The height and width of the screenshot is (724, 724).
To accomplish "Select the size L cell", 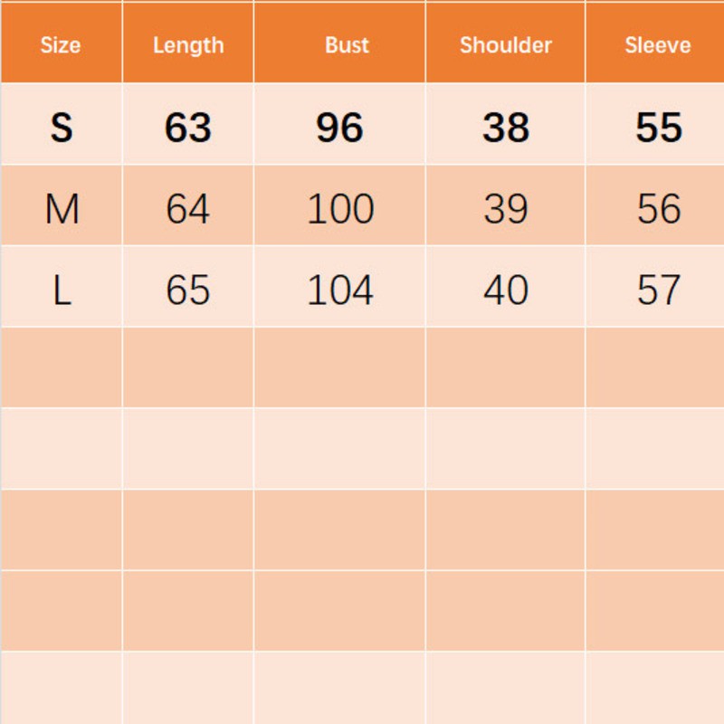I will [62, 291].
